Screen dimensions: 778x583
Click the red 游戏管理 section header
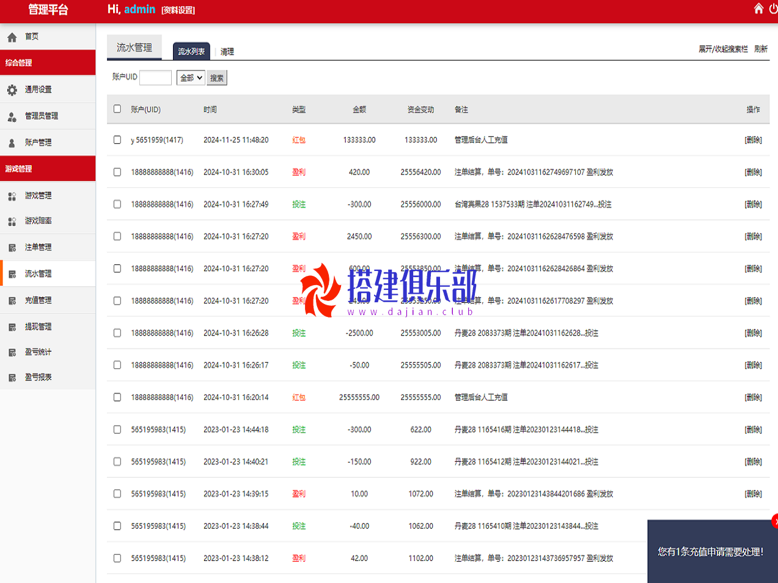pyautogui.click(x=48, y=168)
